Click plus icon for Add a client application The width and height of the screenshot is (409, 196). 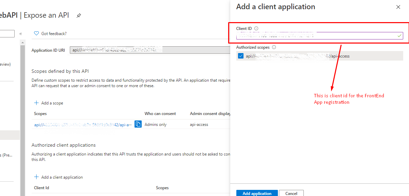pyautogui.click(x=36, y=177)
